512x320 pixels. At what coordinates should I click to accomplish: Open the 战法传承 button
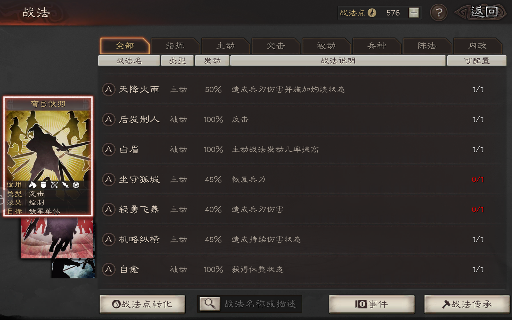(x=467, y=304)
